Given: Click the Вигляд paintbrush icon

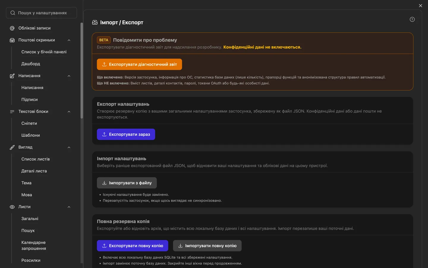Looking at the screenshot, I should point(12,147).
